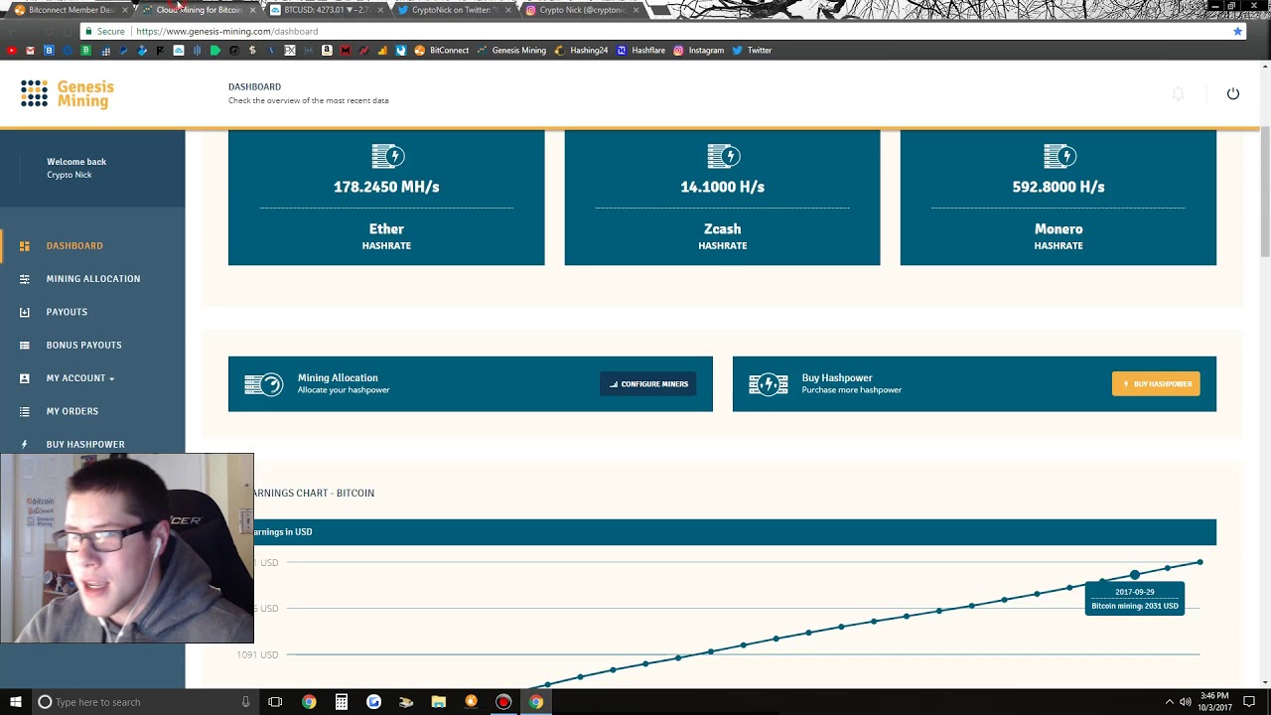This screenshot has width=1271, height=715.
Task: Open the BitConnect bookmark
Action: (x=441, y=50)
